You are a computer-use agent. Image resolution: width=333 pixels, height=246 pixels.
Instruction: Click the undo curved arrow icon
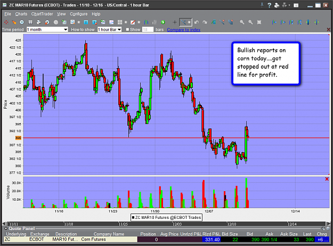pyautogui.click(x=197, y=22)
